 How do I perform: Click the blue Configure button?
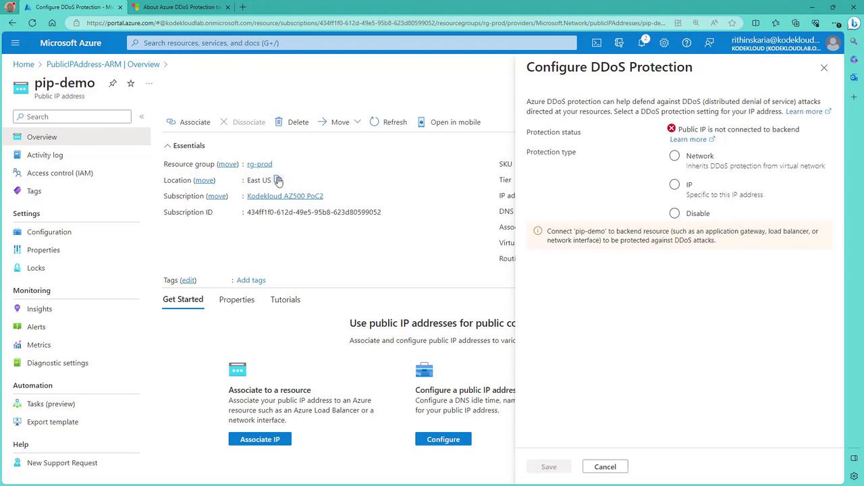point(443,439)
